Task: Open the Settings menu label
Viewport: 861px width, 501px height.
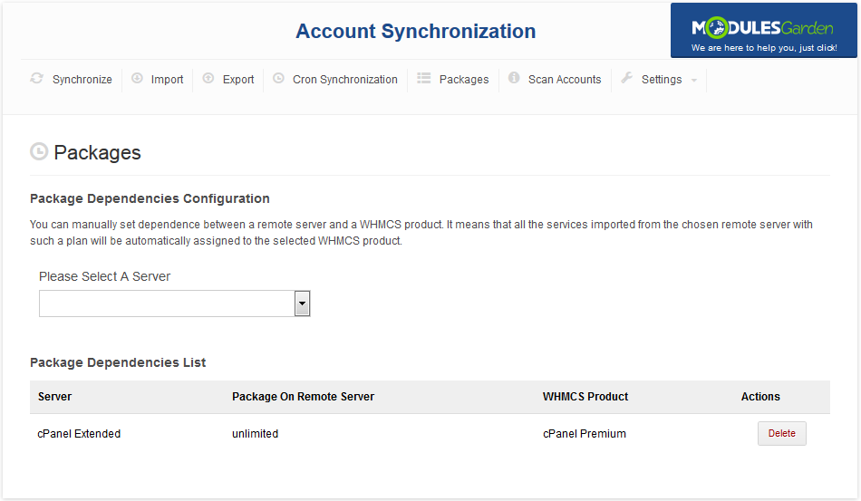Action: coord(662,80)
